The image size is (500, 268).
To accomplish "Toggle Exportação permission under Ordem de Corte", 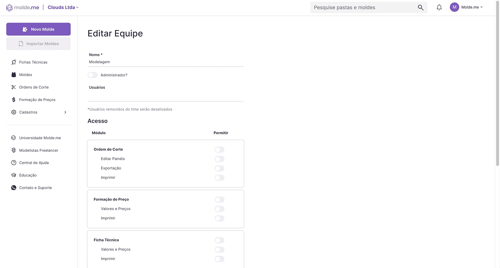I will pyautogui.click(x=219, y=168).
